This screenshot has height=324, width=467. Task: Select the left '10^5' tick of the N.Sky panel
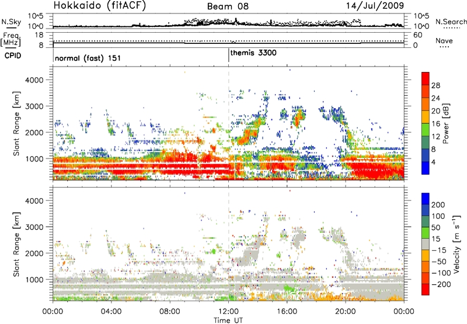click(36, 16)
